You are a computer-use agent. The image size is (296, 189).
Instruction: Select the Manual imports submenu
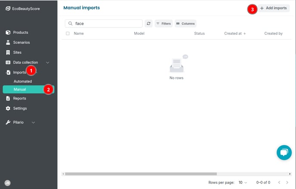click(28, 89)
